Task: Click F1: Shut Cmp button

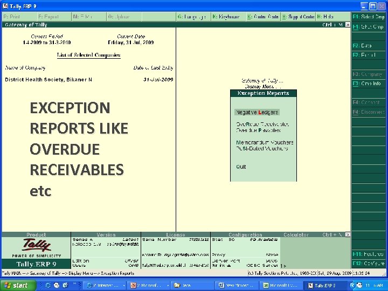Action: (369, 27)
